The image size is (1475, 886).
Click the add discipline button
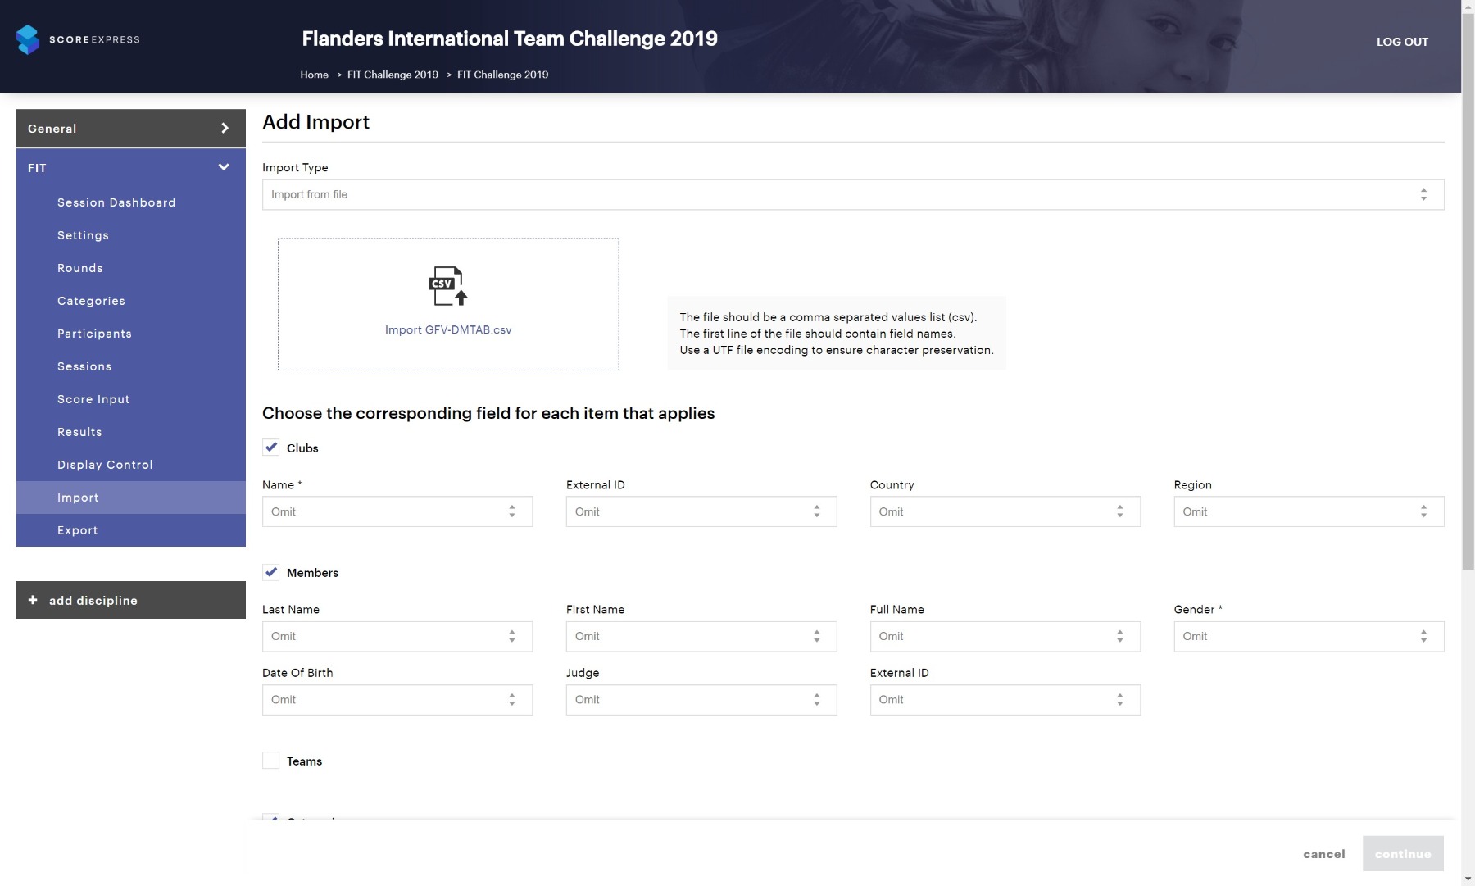[131, 600]
